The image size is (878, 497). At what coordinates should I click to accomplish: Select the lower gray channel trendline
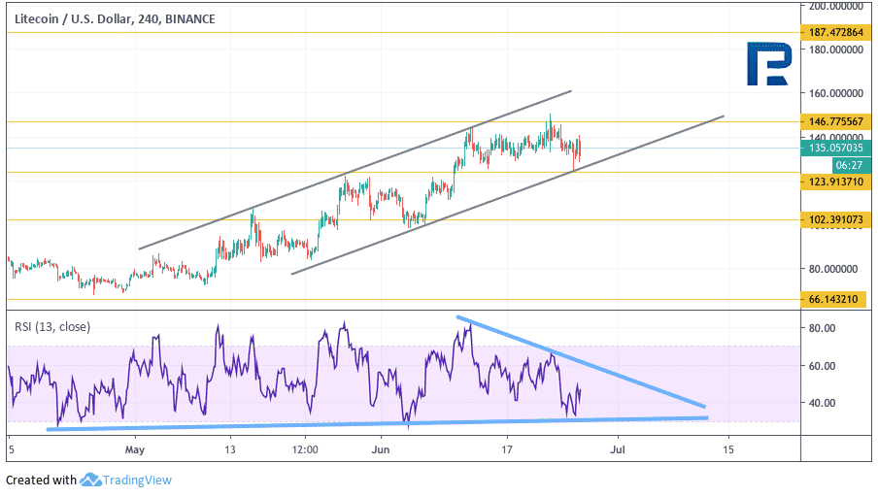pos(507,195)
